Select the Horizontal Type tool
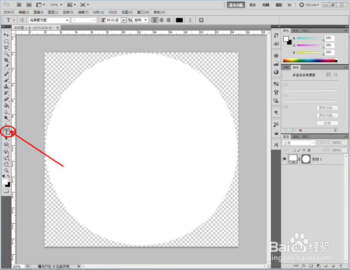 (x=6, y=132)
